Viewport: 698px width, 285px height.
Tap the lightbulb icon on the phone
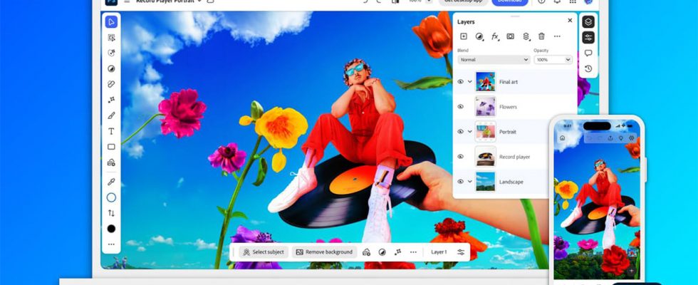[621, 138]
